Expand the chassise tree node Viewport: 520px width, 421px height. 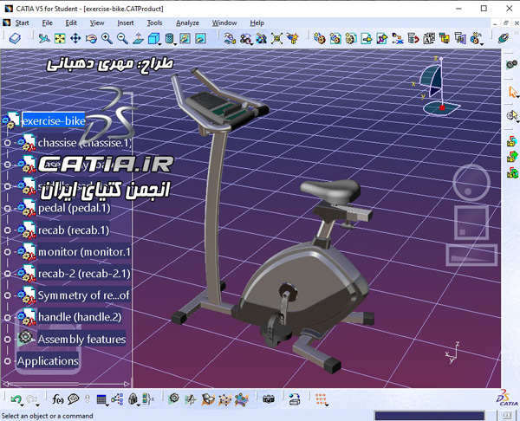pyautogui.click(x=7, y=143)
